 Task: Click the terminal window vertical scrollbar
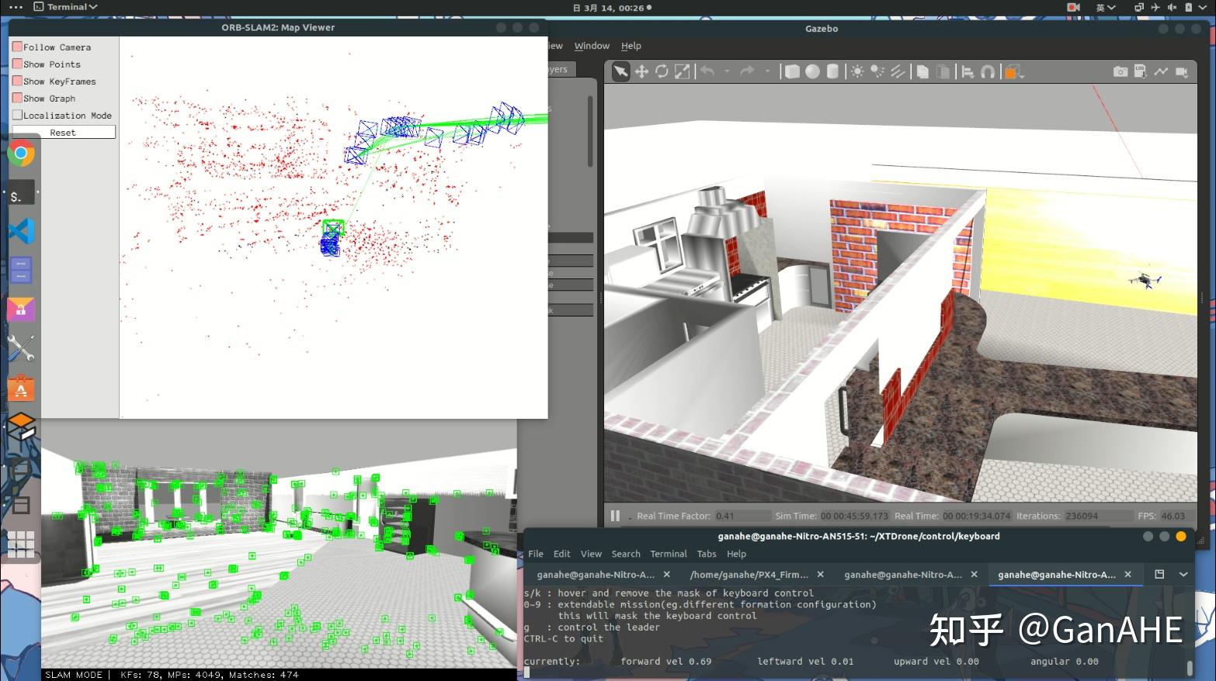tap(1190, 667)
